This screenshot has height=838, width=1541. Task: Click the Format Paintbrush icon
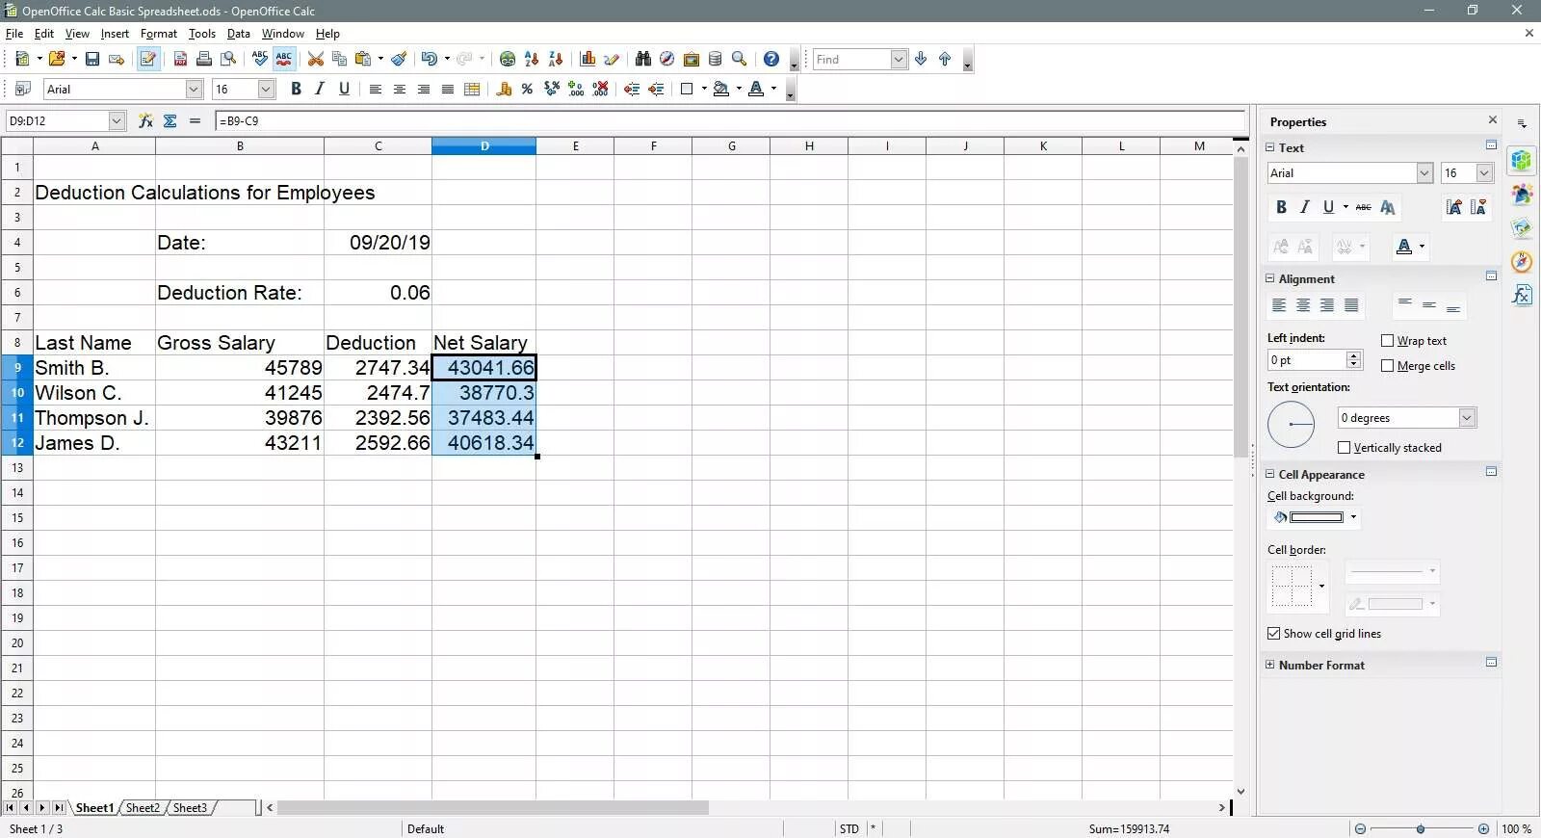[x=399, y=59]
